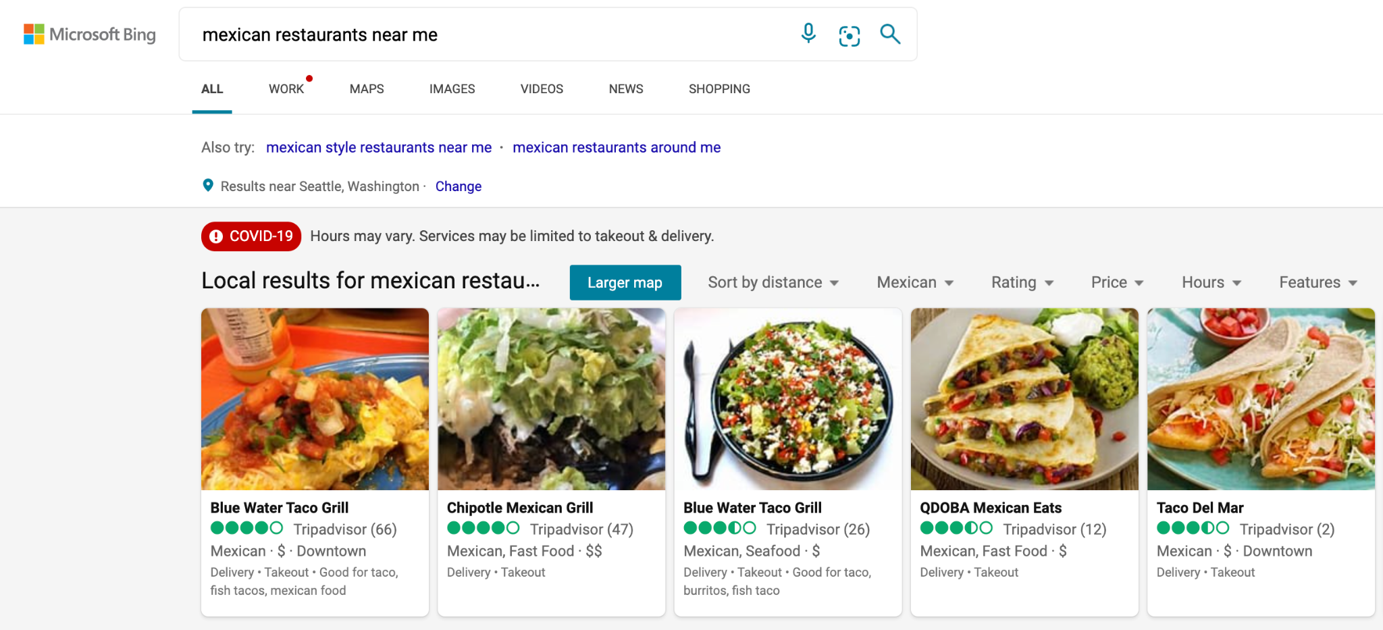Click 'Hours may vary' COVID notice text
The height and width of the screenshot is (630, 1383).
[512, 236]
